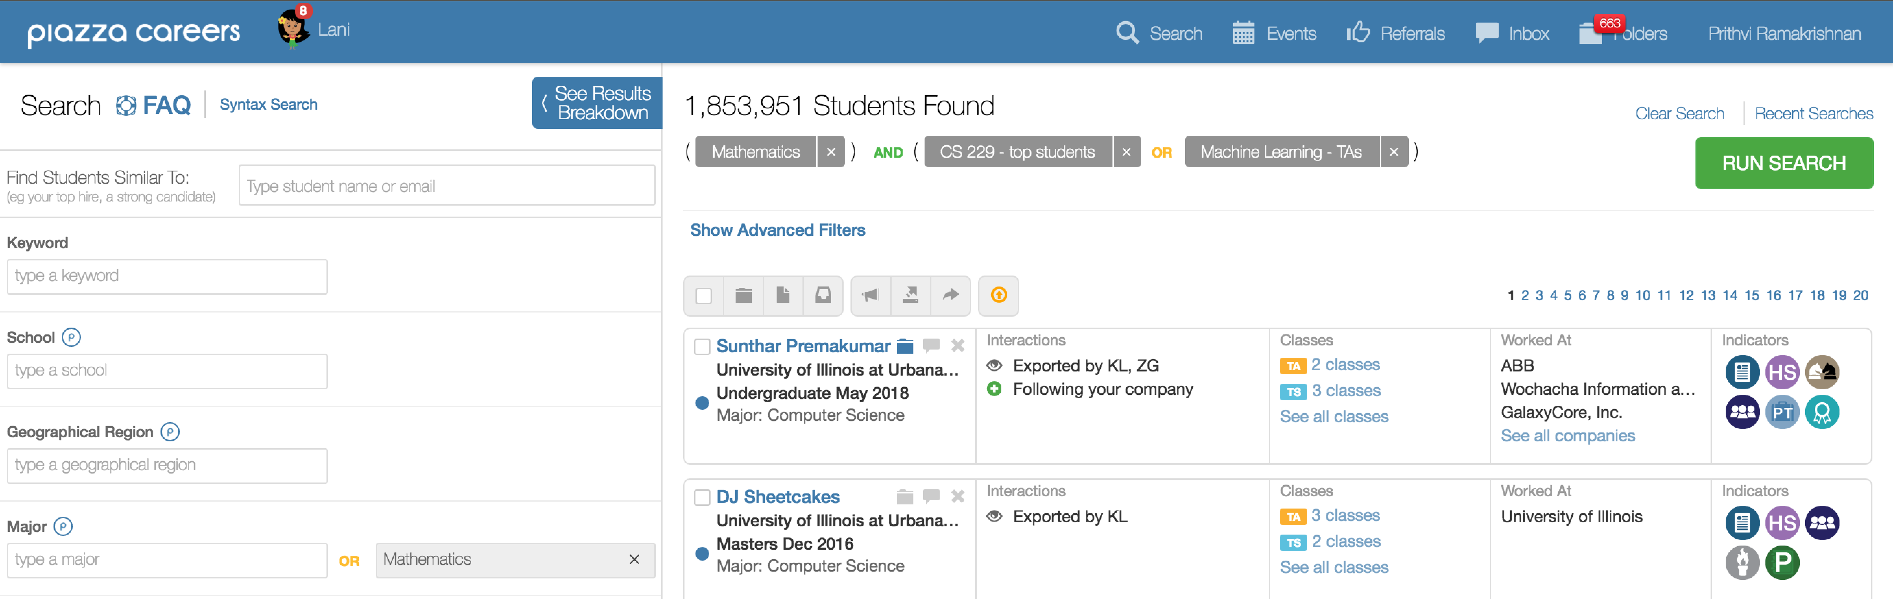Expand See all companies for Sunthar

pos(1568,435)
